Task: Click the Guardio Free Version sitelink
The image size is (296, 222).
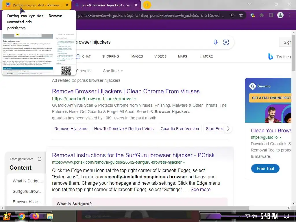Action: click(x=180, y=129)
